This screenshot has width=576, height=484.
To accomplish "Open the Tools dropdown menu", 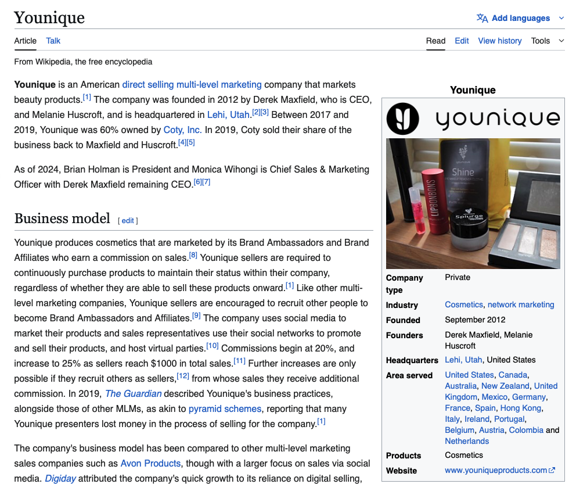I will click(548, 41).
